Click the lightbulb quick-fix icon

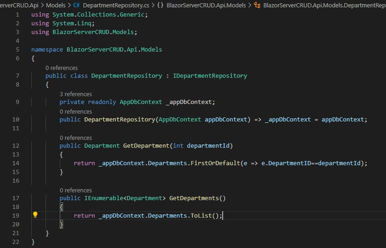click(35, 215)
